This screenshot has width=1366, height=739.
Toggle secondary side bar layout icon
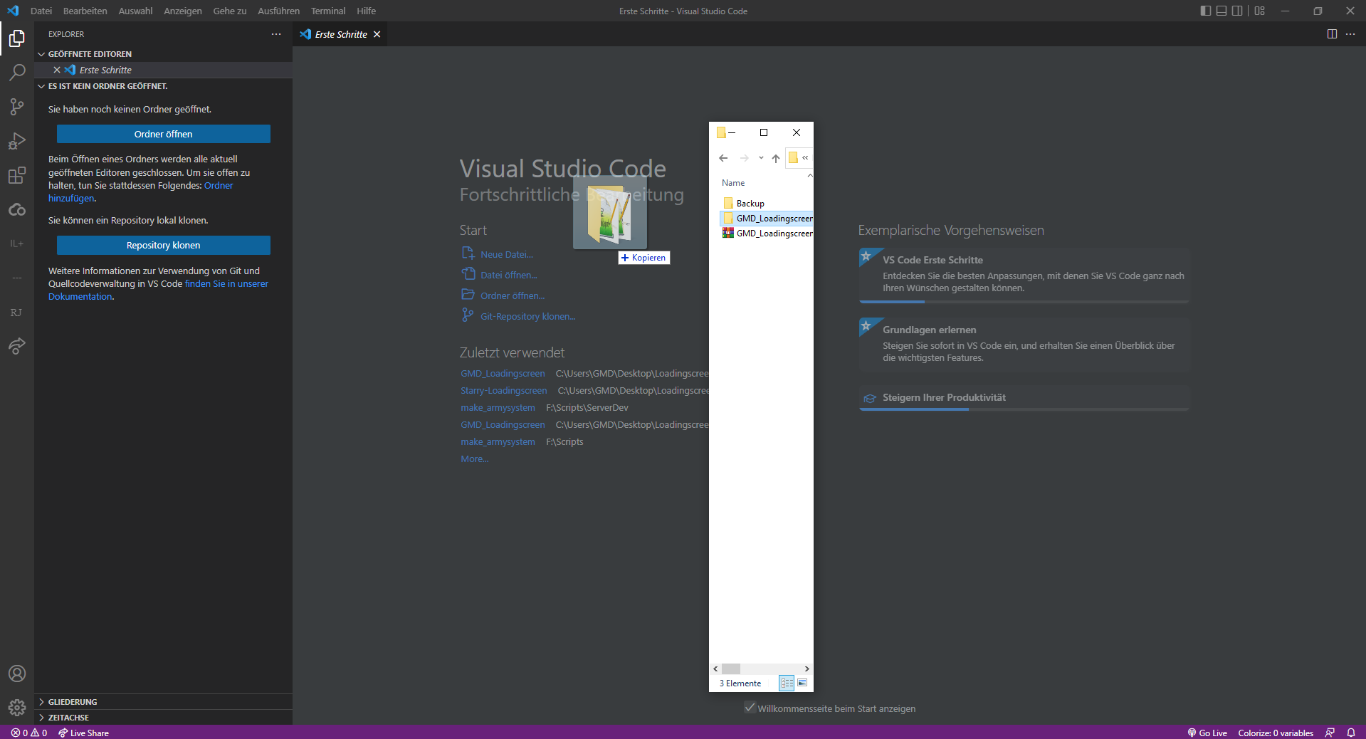[x=1237, y=11]
